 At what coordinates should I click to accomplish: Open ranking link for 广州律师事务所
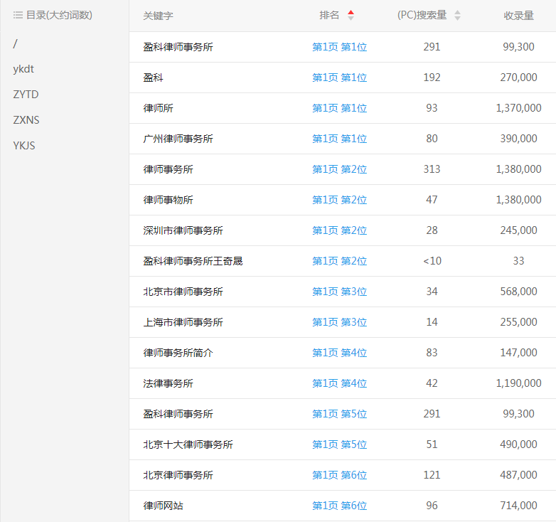[x=339, y=139]
